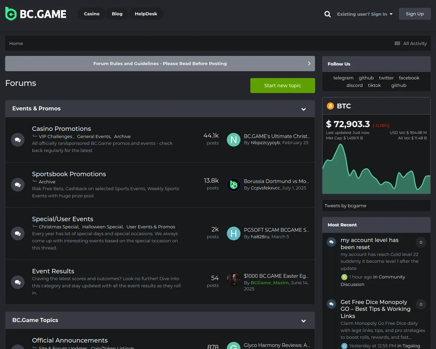This screenshot has width=436, height=349.
Task: Open the tiktok link
Action: [x=374, y=86]
